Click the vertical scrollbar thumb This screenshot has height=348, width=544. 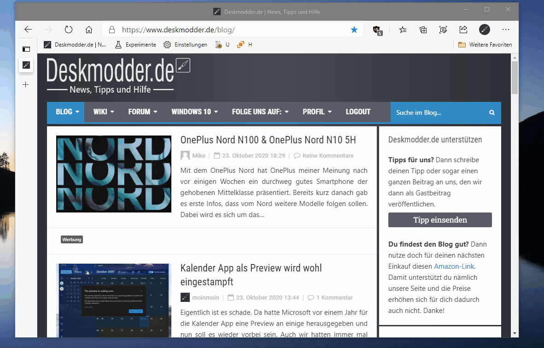[x=515, y=77]
